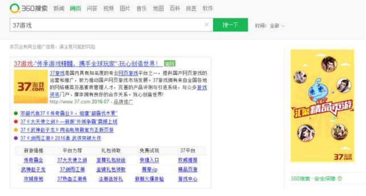Open the 良医 tab
Screen dimensions: 366x196
(x=191, y=8)
